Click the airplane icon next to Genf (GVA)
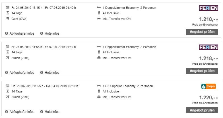 [x=7, y=19]
